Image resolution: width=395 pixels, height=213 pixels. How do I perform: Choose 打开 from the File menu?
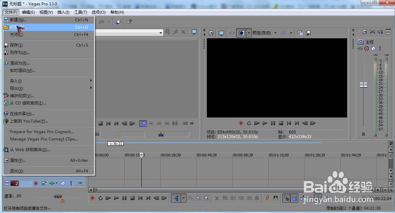coord(49,27)
